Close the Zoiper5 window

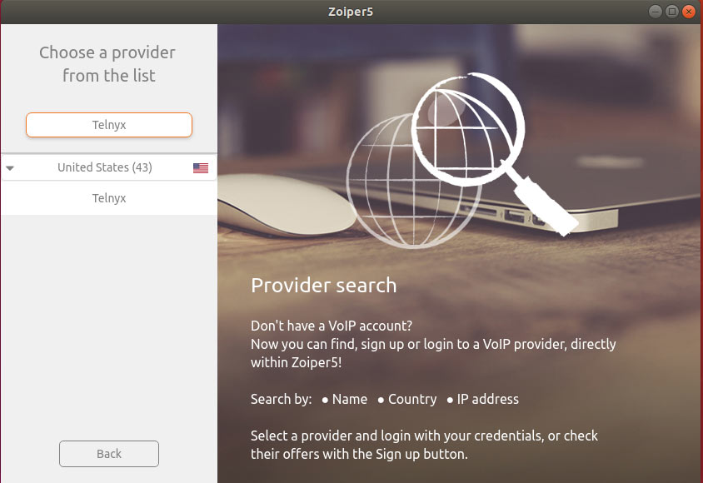click(x=688, y=11)
